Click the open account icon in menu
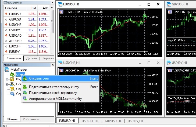The image size is (196, 127). [x=25, y=79]
